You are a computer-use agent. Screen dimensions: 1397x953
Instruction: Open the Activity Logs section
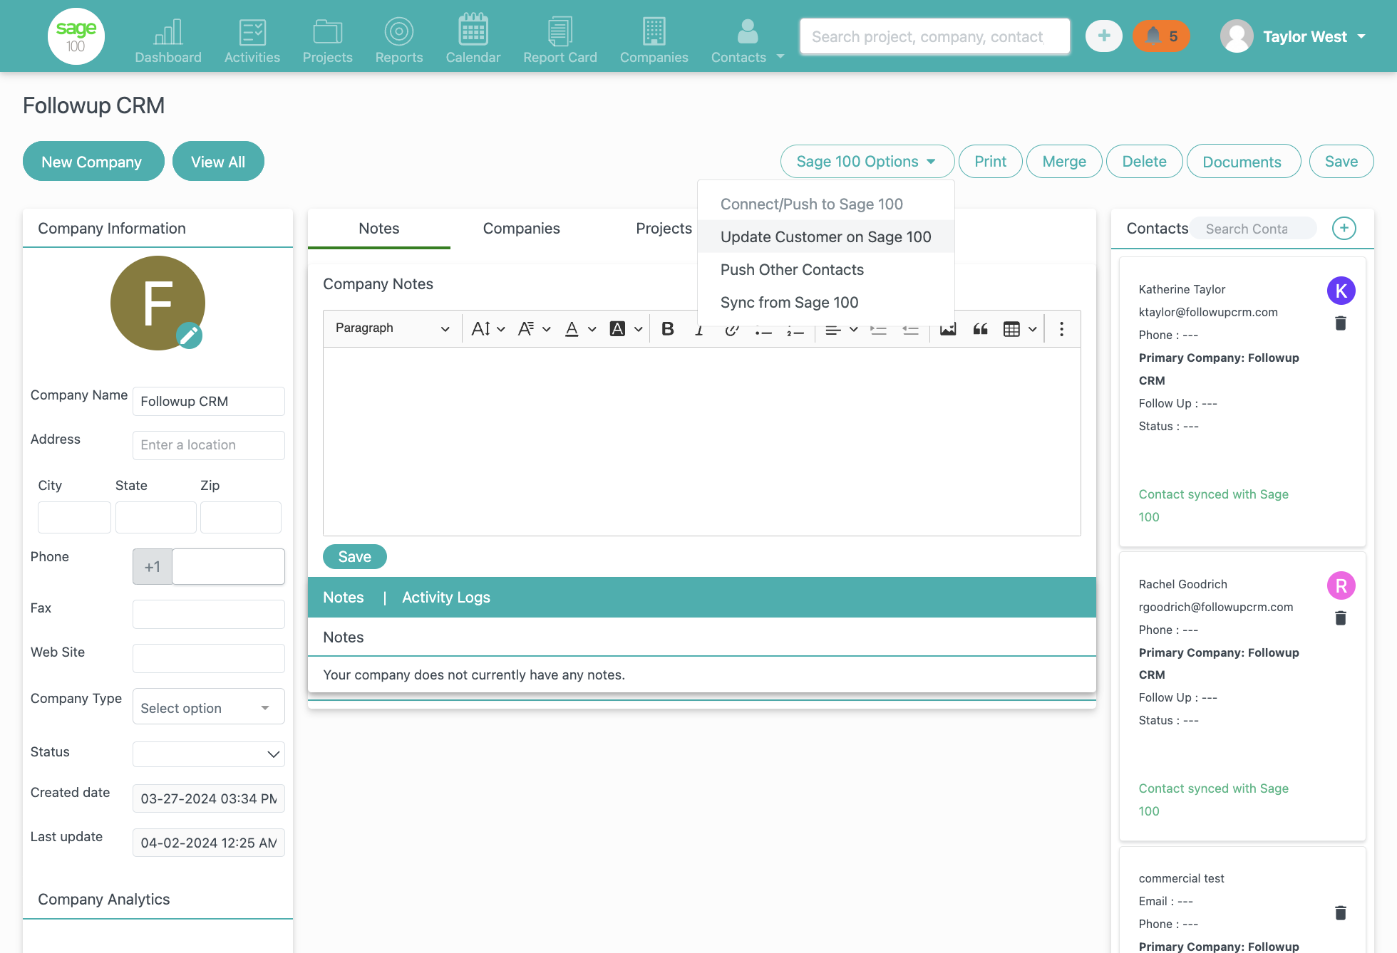(446, 598)
